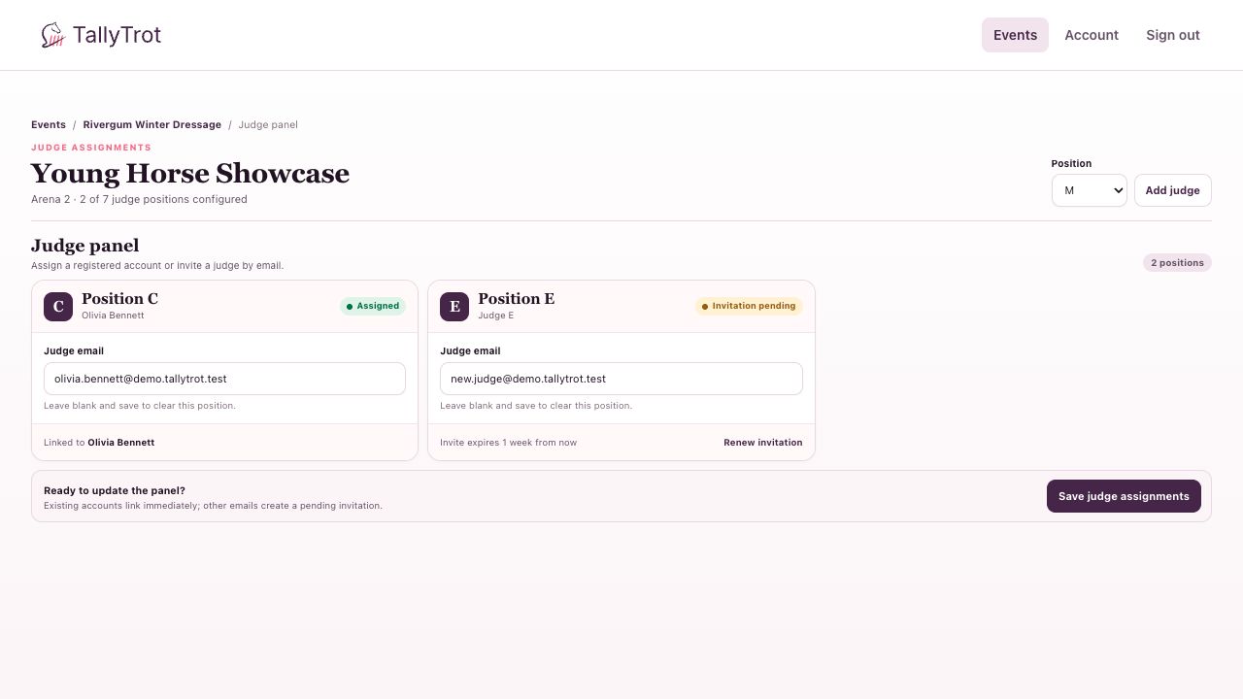Go to the Account menu item
The image size is (1243, 699).
click(1092, 35)
